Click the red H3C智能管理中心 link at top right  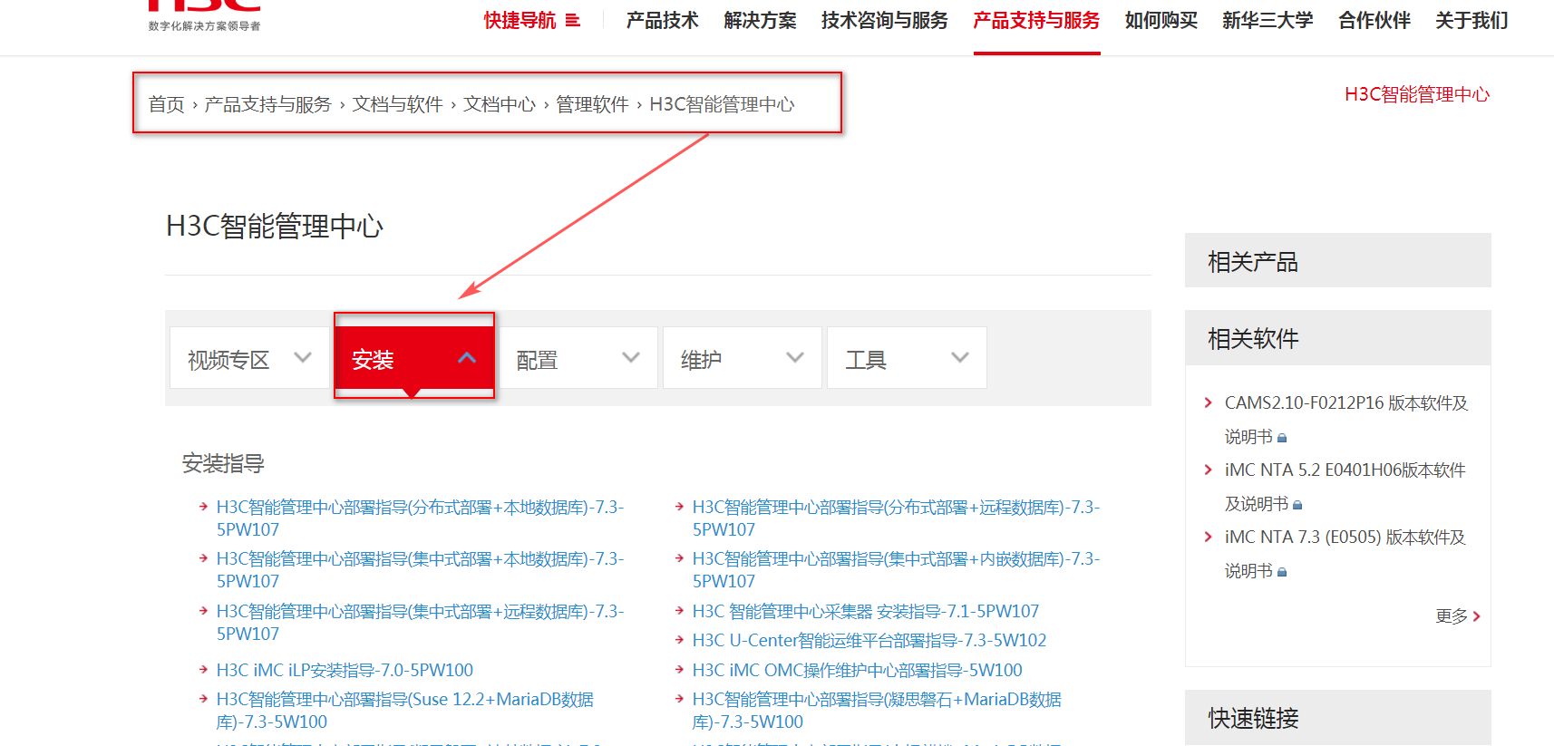1417,94
